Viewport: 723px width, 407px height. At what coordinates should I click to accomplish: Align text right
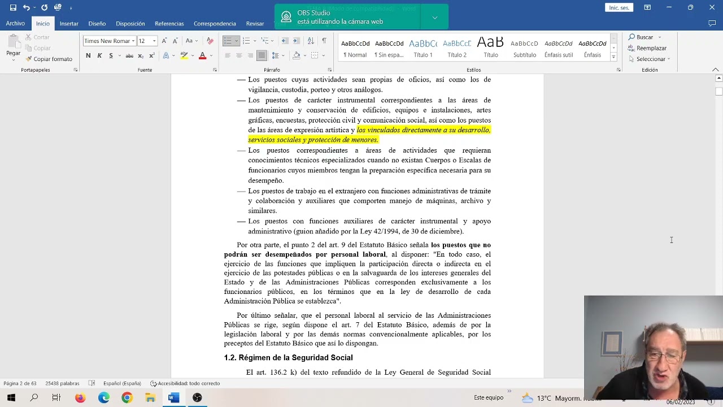[250, 55]
